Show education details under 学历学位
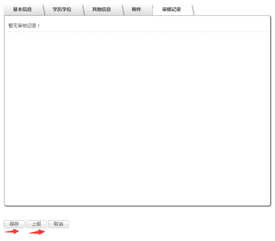 click(62, 9)
